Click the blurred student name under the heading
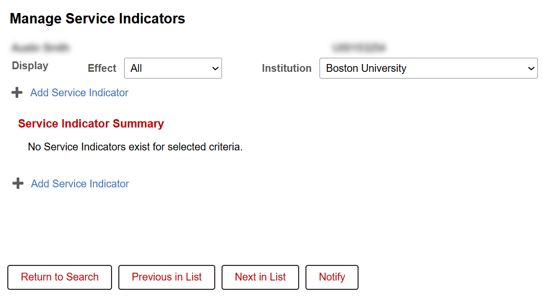The height and width of the screenshot is (306, 553). 41,48
